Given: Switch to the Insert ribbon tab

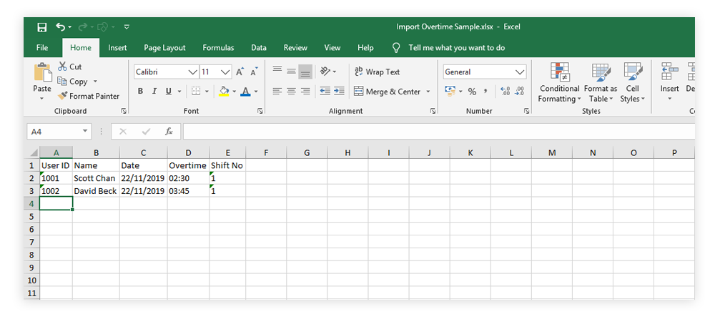Looking at the screenshot, I should pos(117,48).
